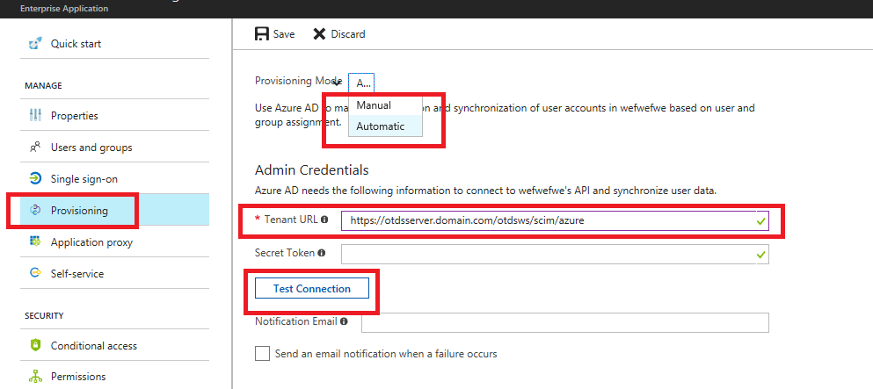Screen dimensions: 873x389
Task: Click inside the Notification Email field
Action: coord(565,322)
